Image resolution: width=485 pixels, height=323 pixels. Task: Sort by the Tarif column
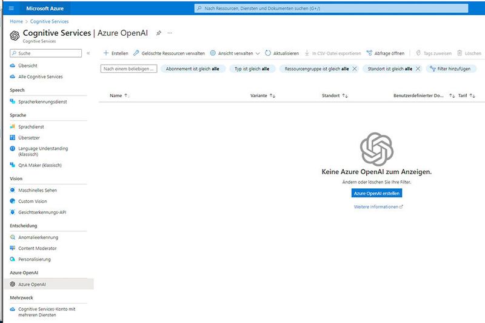(466, 95)
